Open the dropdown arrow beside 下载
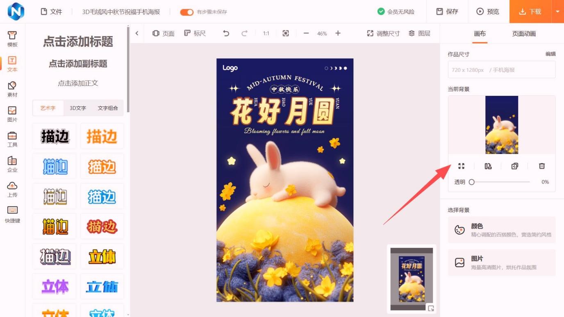The width and height of the screenshot is (564, 317). click(x=557, y=11)
